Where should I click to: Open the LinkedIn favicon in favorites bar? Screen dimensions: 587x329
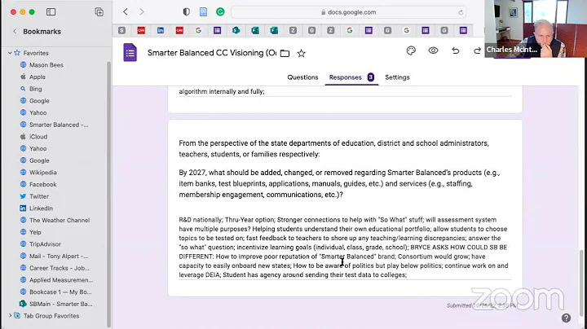[161, 31]
